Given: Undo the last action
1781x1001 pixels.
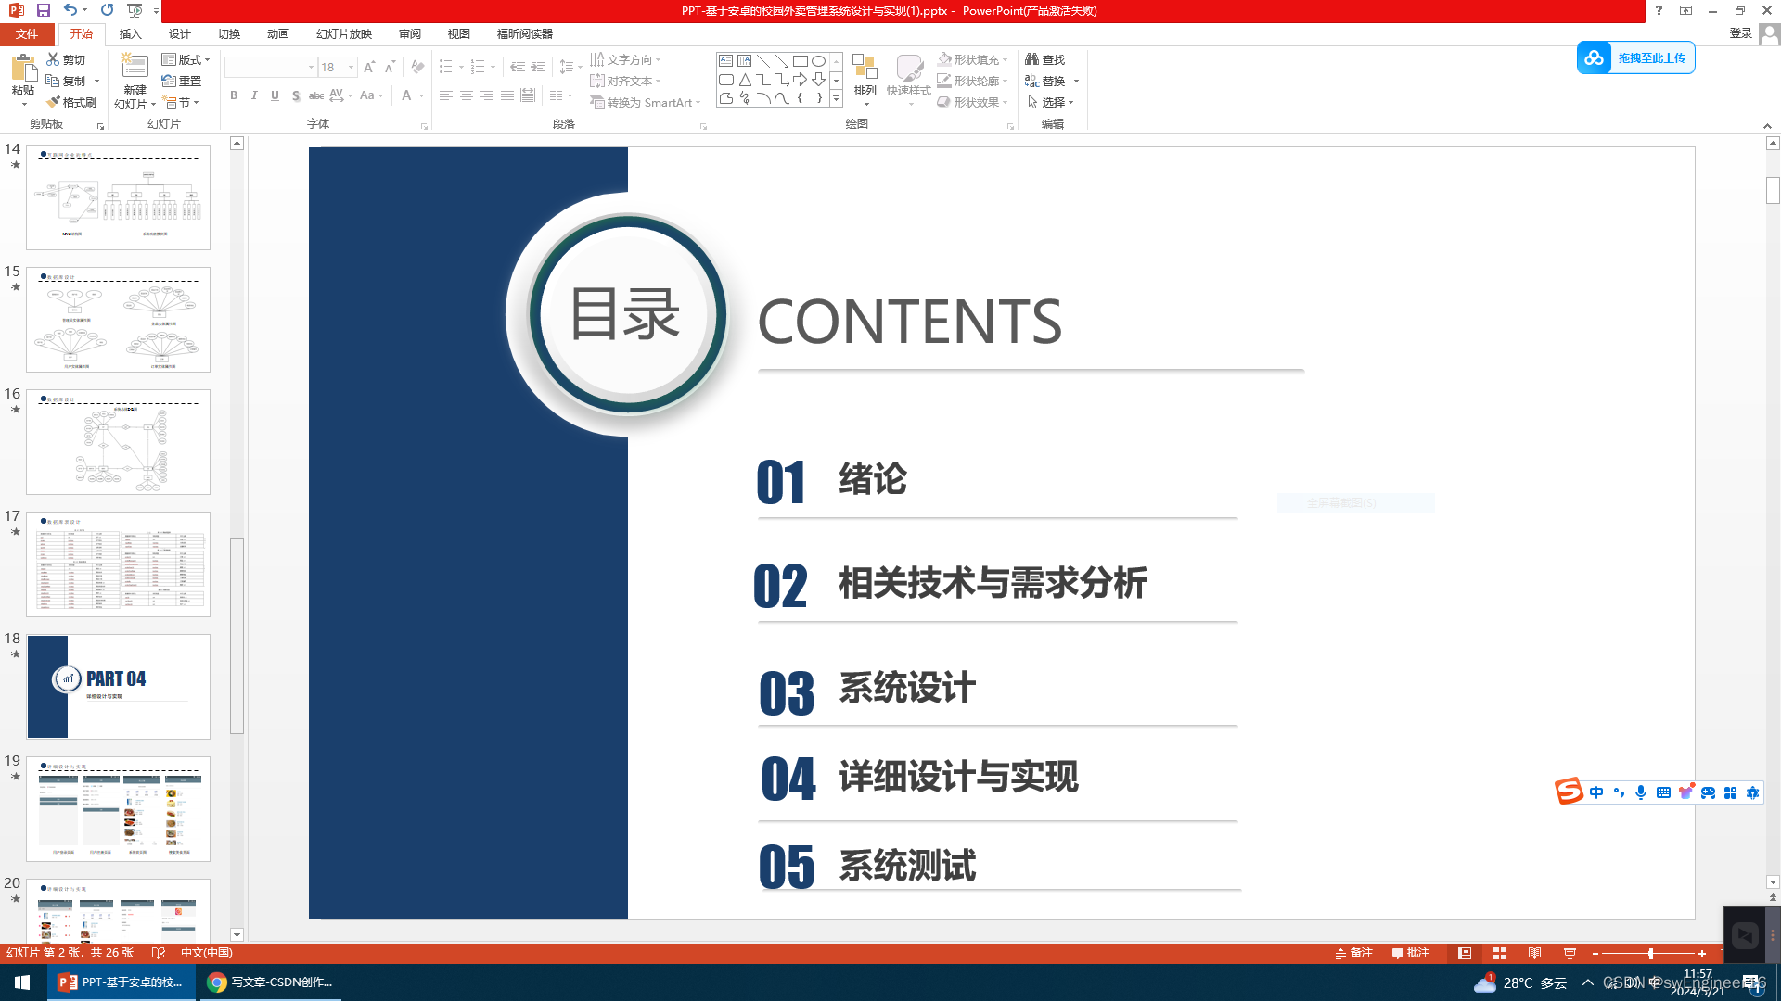Looking at the screenshot, I should [70, 10].
